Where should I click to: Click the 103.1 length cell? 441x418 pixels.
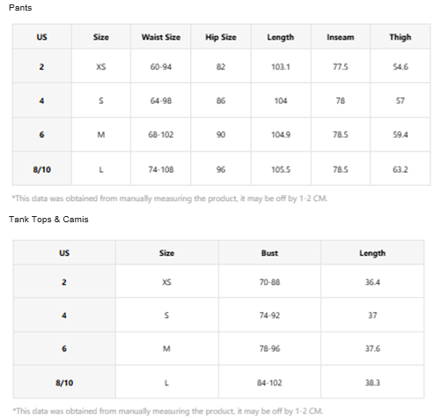point(281,67)
